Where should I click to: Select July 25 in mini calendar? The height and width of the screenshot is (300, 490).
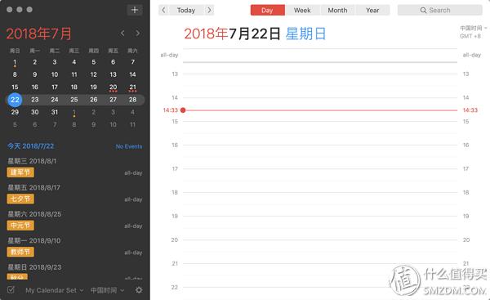click(x=74, y=100)
